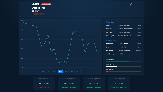163x92 pixels.
Task: Click the 245 y-axis label on chart
Action: click(22, 20)
